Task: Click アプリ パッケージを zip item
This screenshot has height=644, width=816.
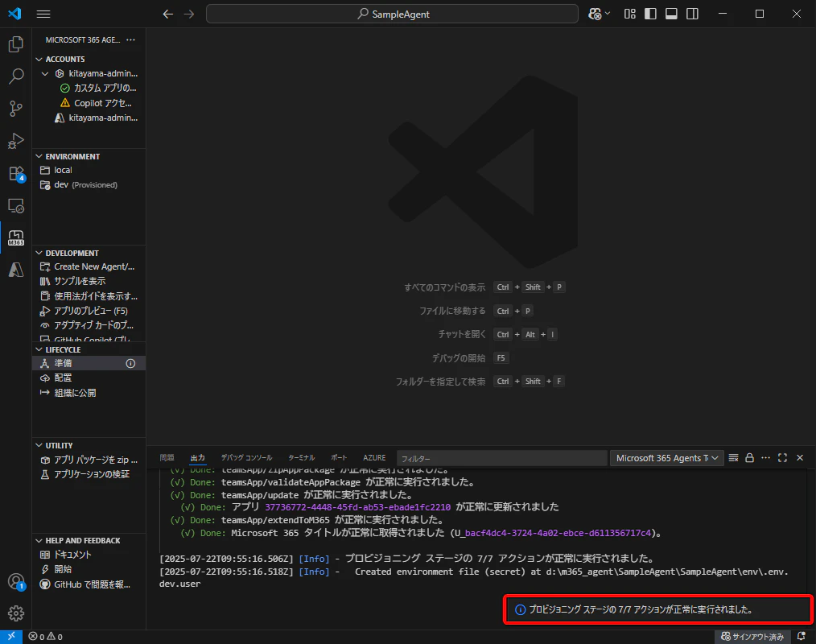Action: pyautogui.click(x=89, y=460)
